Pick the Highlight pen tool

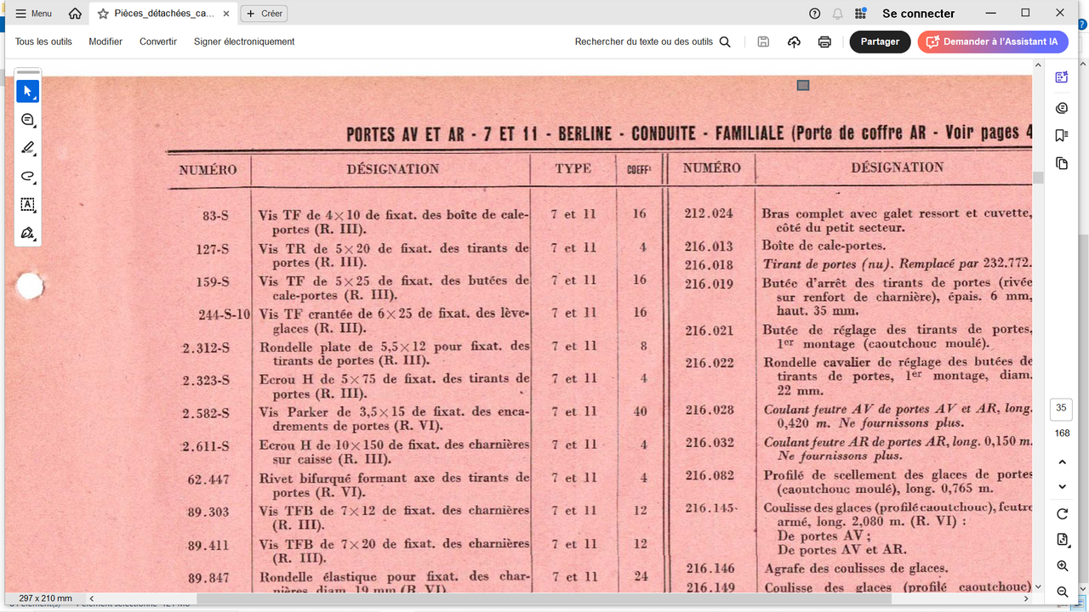(28, 148)
